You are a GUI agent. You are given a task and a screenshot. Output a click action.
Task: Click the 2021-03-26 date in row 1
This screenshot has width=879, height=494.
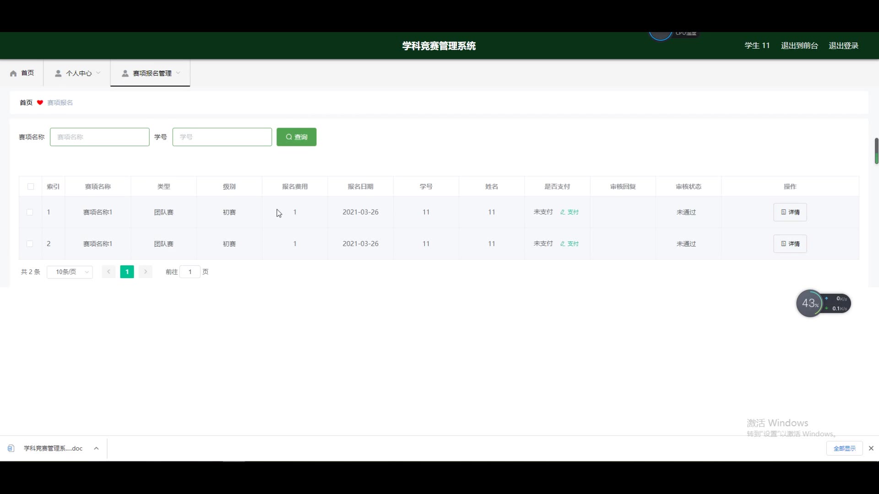pos(360,212)
